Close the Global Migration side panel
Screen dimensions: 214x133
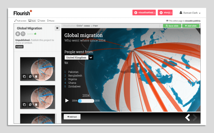pos(57,28)
